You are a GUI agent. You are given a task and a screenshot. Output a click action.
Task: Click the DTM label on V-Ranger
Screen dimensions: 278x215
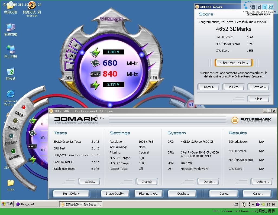(154, 78)
